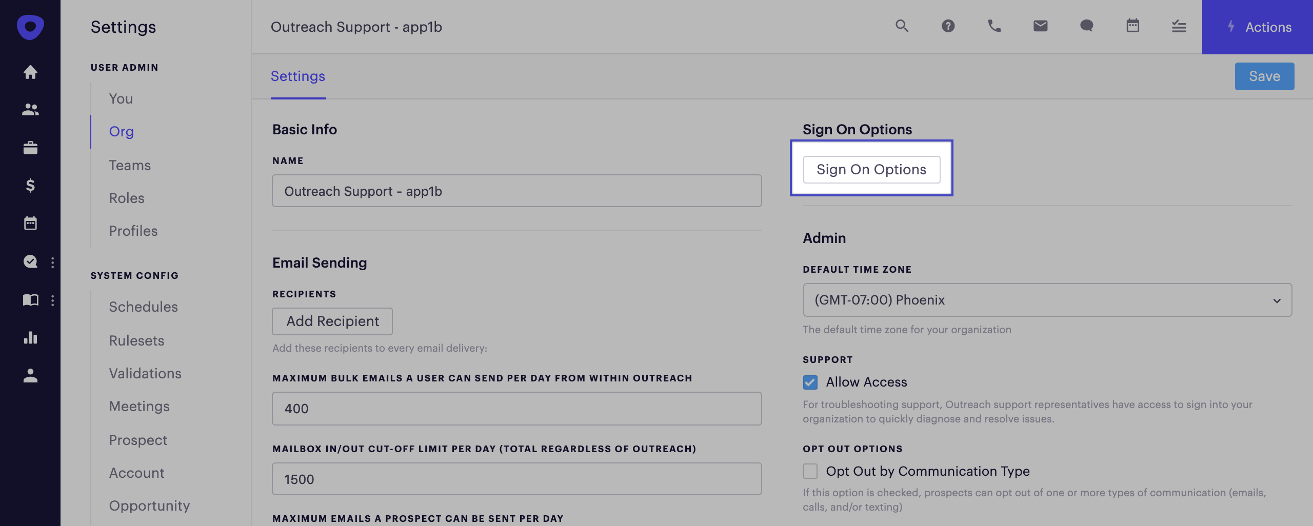Click the Settings page heading
This screenshot has height=526, width=1313.
[123, 27]
